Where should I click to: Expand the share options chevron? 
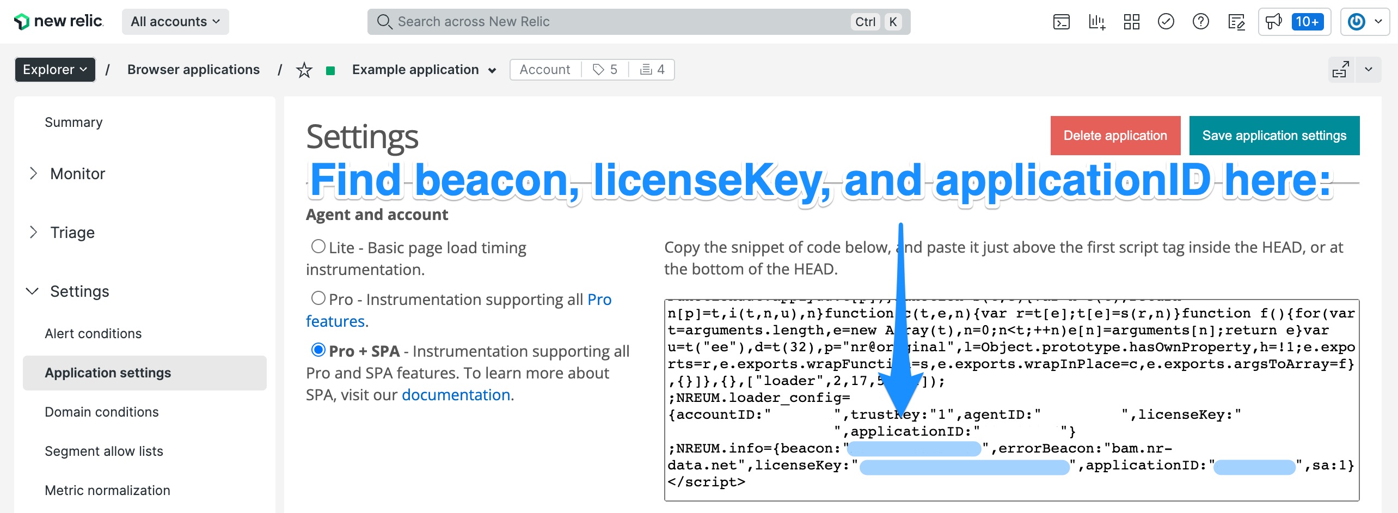[1369, 70]
